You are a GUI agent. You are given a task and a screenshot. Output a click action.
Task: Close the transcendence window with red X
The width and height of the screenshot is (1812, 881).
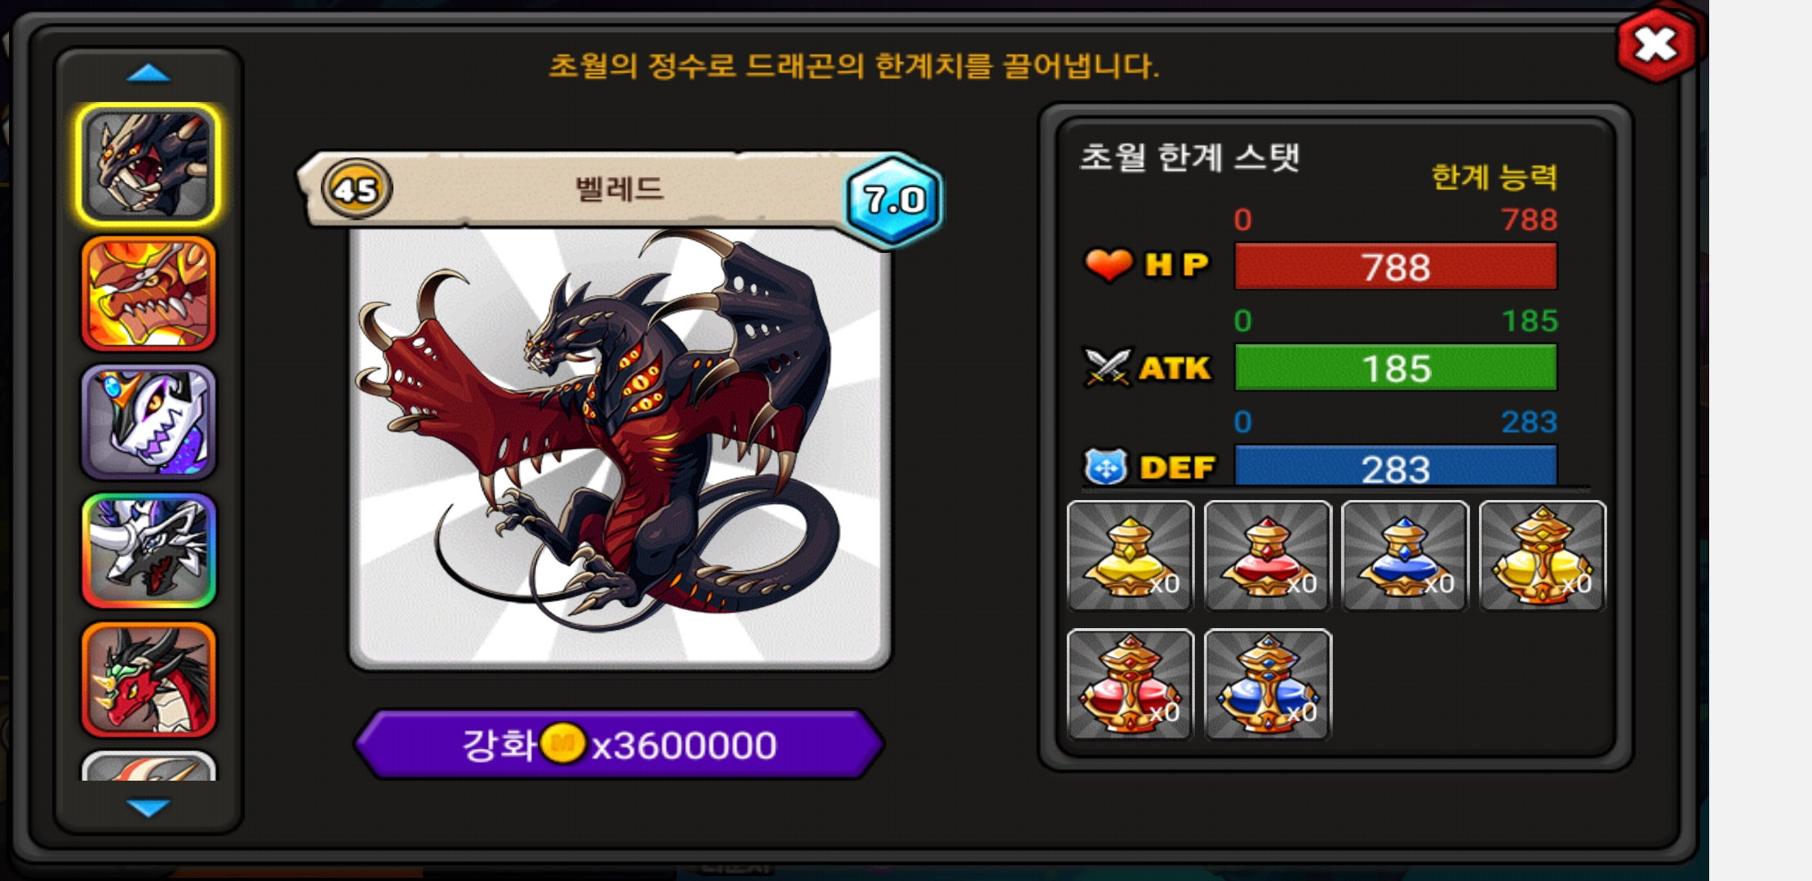click(1656, 45)
